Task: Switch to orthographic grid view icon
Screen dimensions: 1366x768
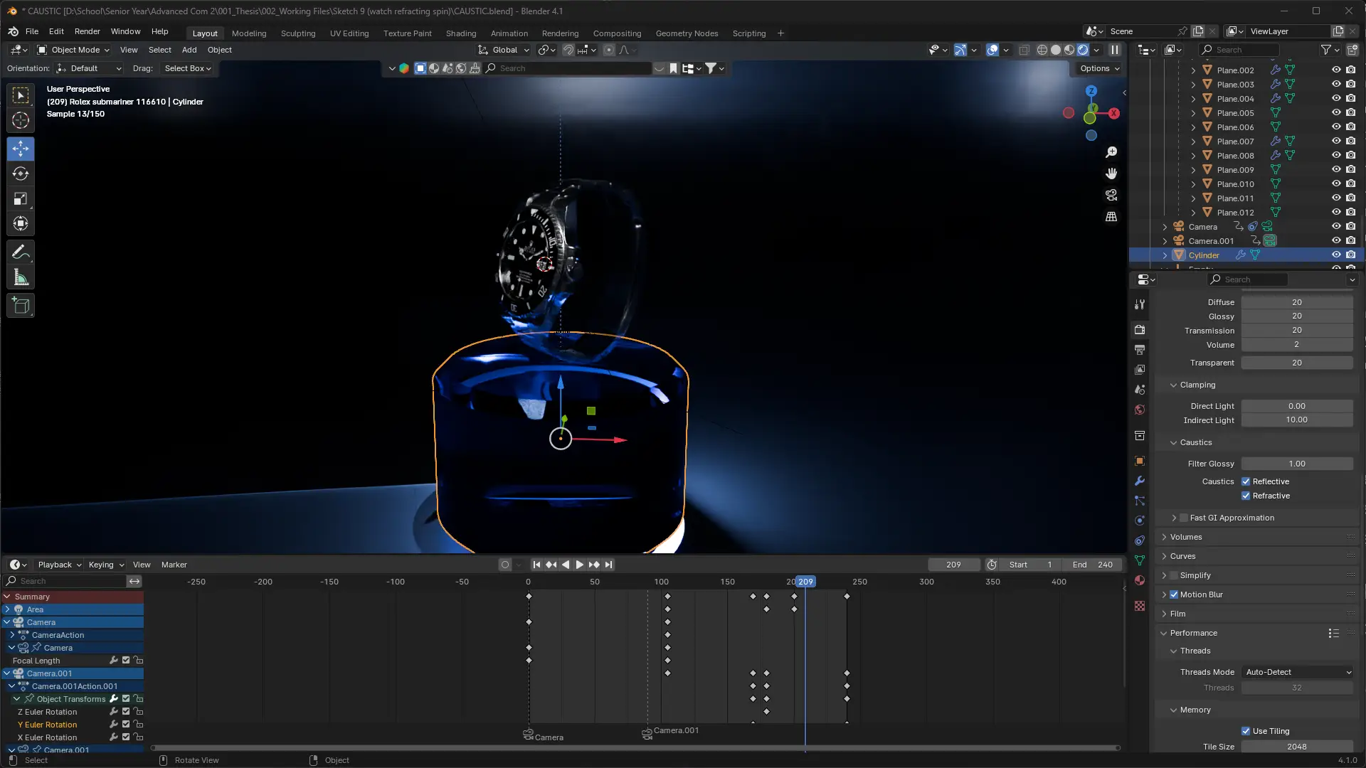Action: 1111,217
